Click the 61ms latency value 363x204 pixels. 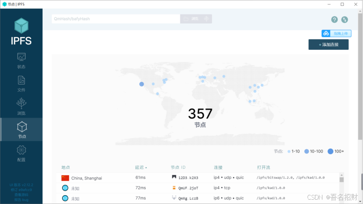(x=141, y=177)
